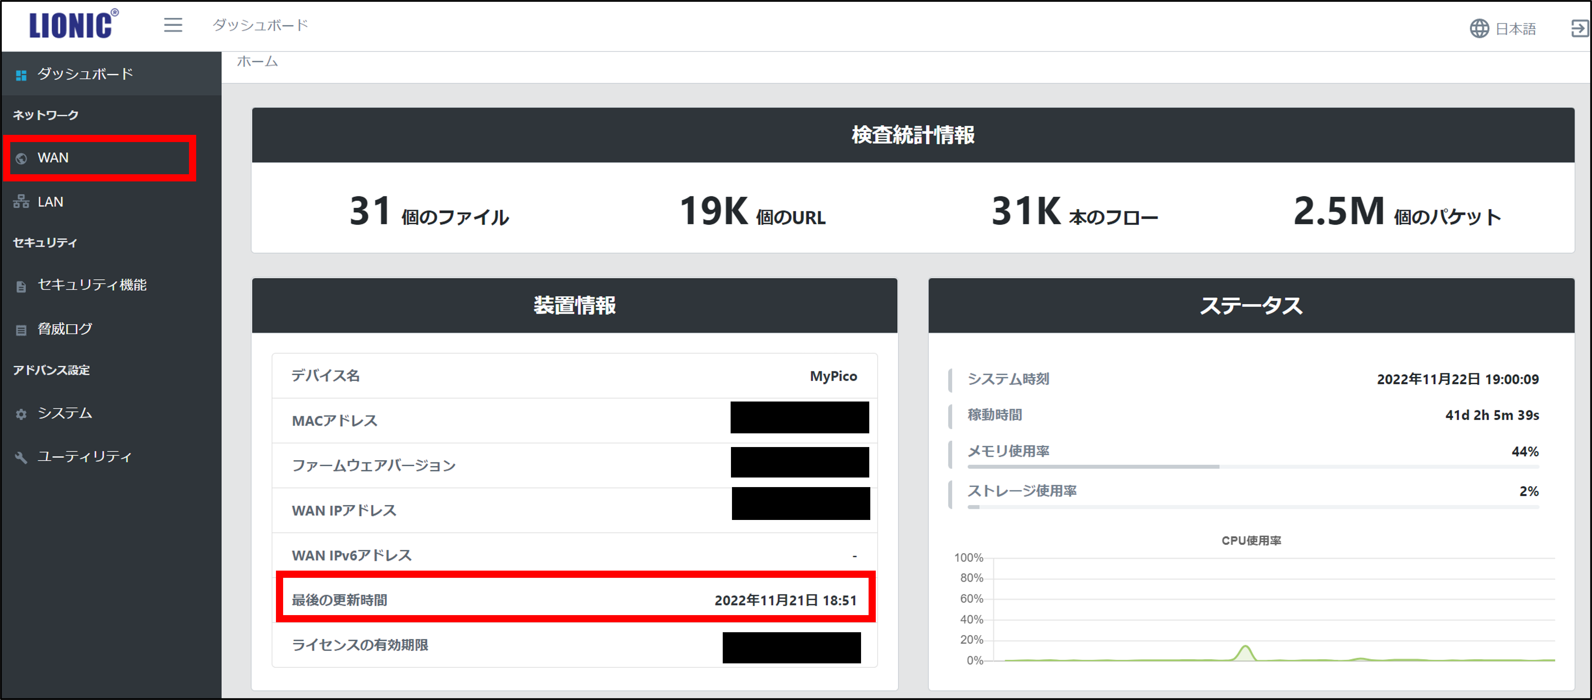The height and width of the screenshot is (700, 1592).
Task: Select the WAN globe icon in sidebar
Action: [x=22, y=158]
